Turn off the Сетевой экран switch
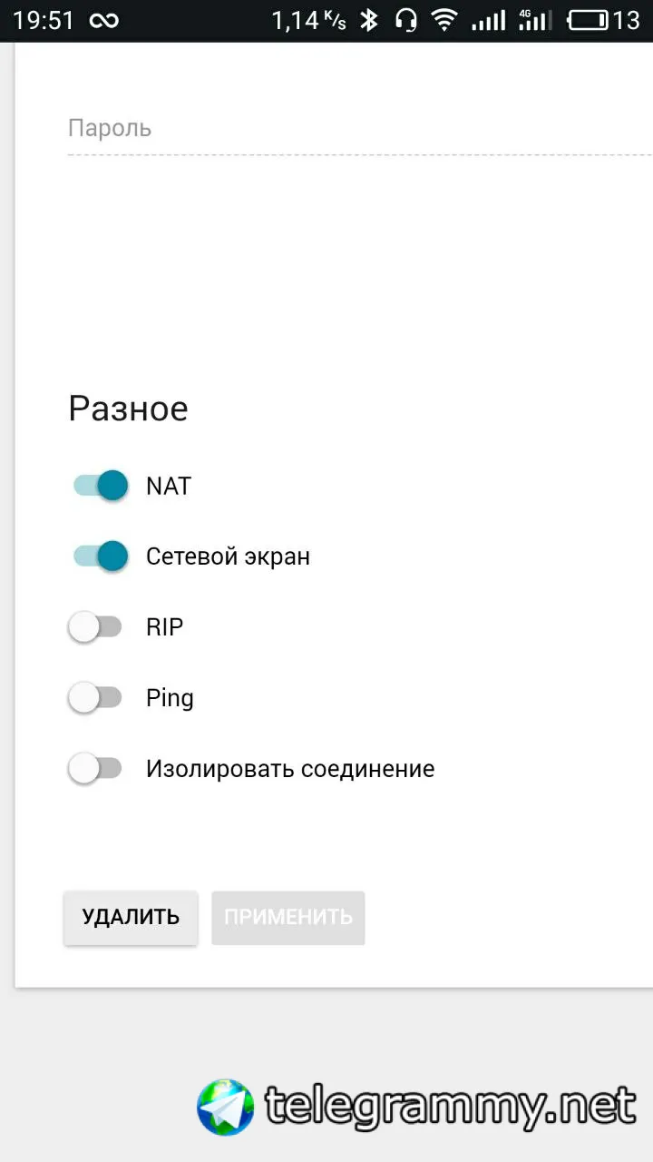Viewport: 653px width, 1162px height. (x=100, y=556)
